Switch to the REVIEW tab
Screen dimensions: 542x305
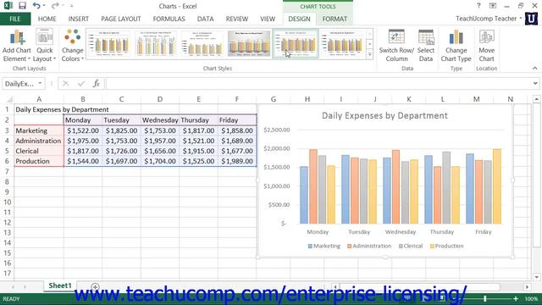point(237,19)
